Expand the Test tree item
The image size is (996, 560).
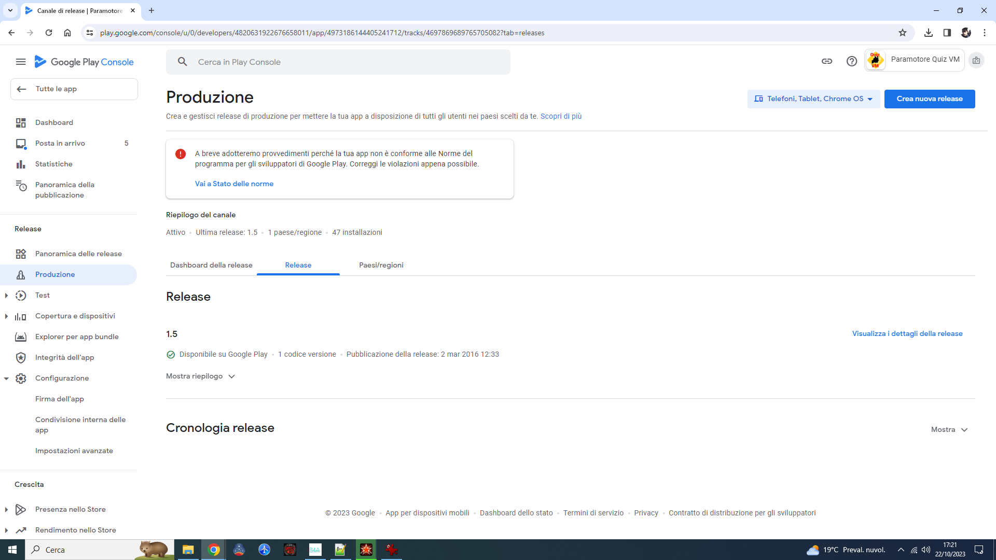coord(6,296)
